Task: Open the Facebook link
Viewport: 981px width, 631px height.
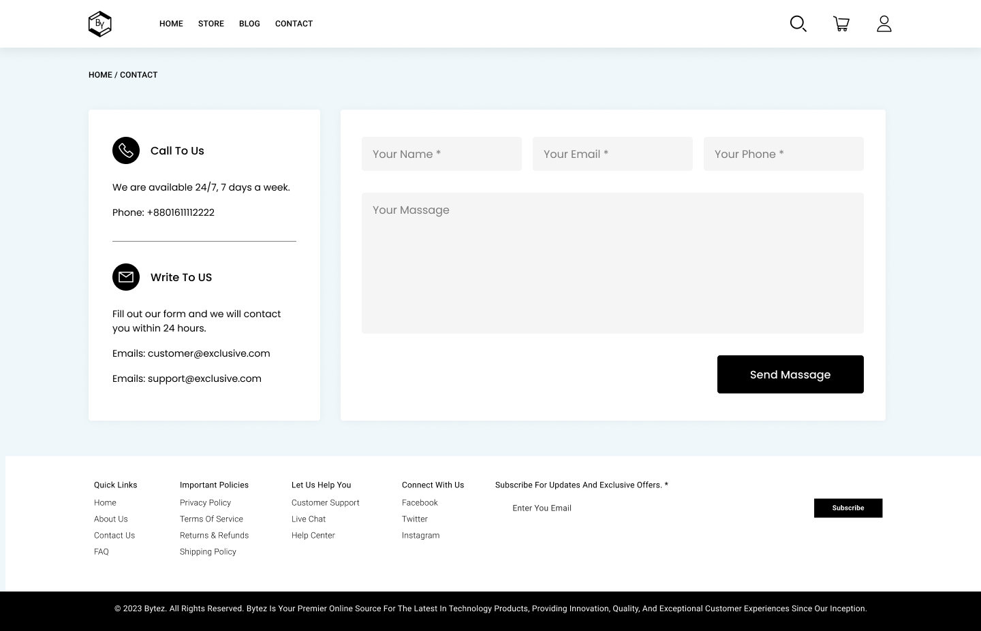Action: point(420,503)
